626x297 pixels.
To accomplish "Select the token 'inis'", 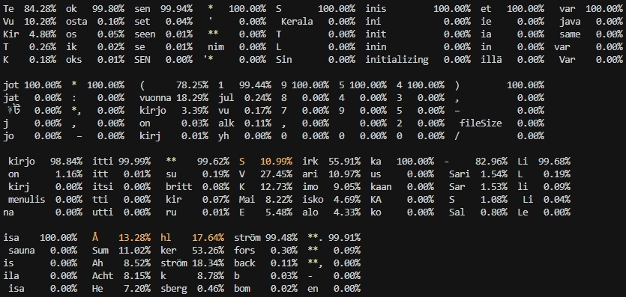I will tap(376, 8).
